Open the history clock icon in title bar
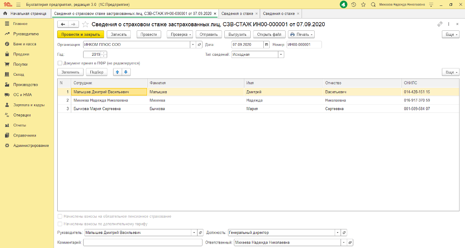This screenshot has height=248, width=465. [x=354, y=4]
